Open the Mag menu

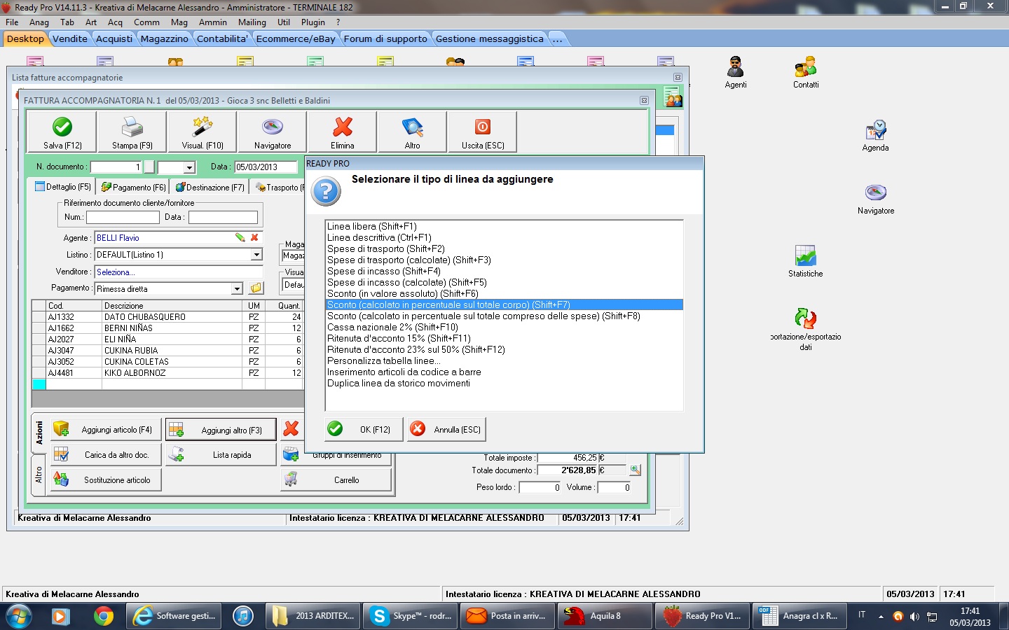[x=179, y=22]
